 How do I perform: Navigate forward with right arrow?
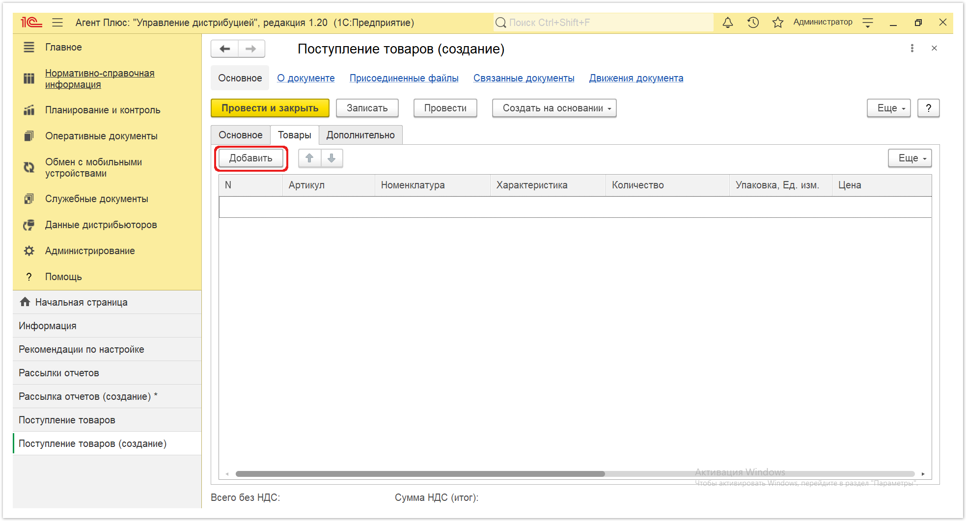point(251,49)
